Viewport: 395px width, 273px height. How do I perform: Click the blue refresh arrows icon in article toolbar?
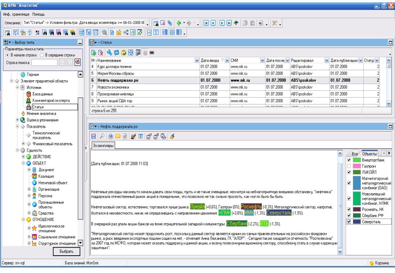(116, 52)
